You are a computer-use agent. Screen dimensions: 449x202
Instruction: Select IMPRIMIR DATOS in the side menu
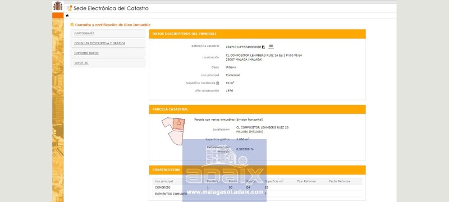(108, 53)
